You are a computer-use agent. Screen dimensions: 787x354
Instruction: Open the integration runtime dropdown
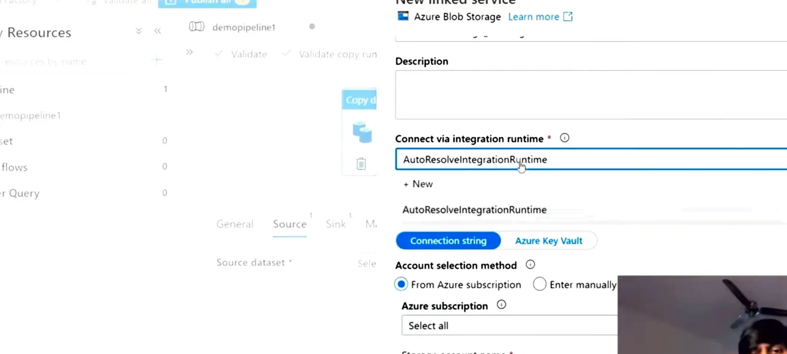coord(591,159)
